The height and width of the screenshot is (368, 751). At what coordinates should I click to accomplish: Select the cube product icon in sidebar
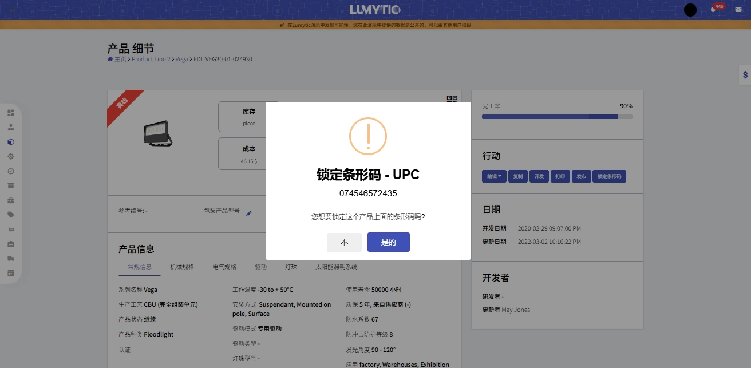[11, 141]
